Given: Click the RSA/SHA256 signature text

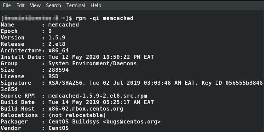Looking at the screenshot, I should 65,83.
